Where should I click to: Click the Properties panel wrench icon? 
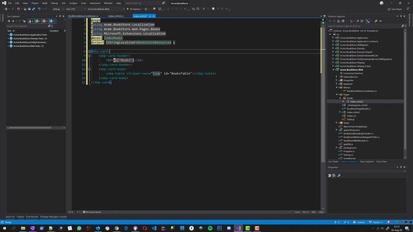pos(339,175)
